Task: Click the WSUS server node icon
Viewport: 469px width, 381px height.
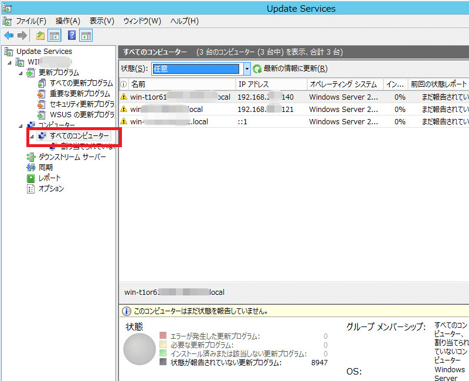Action: coord(20,62)
